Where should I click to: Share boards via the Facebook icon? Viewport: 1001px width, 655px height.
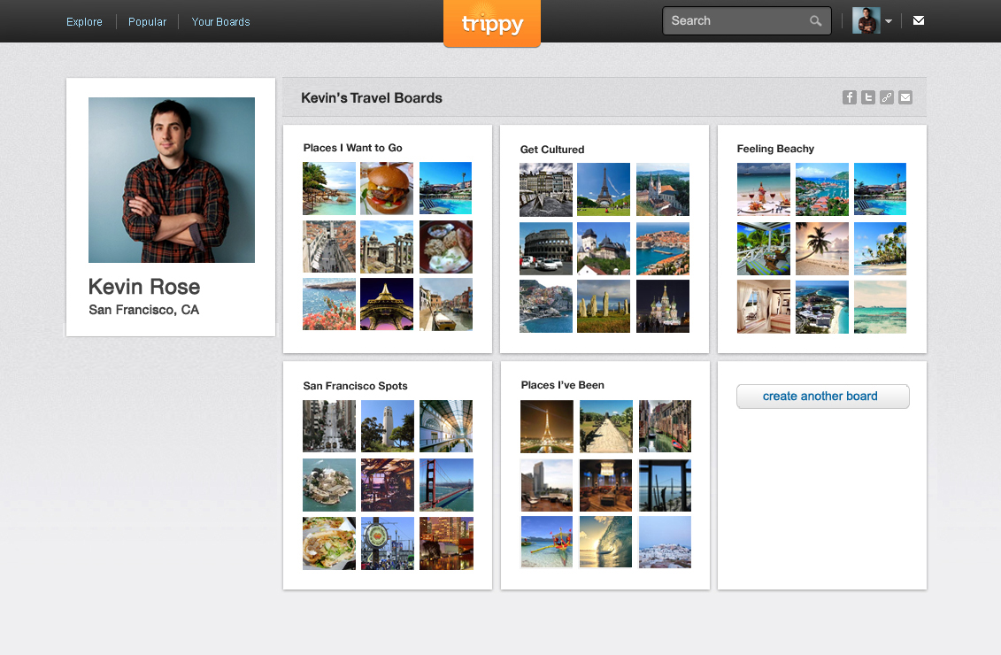[850, 97]
